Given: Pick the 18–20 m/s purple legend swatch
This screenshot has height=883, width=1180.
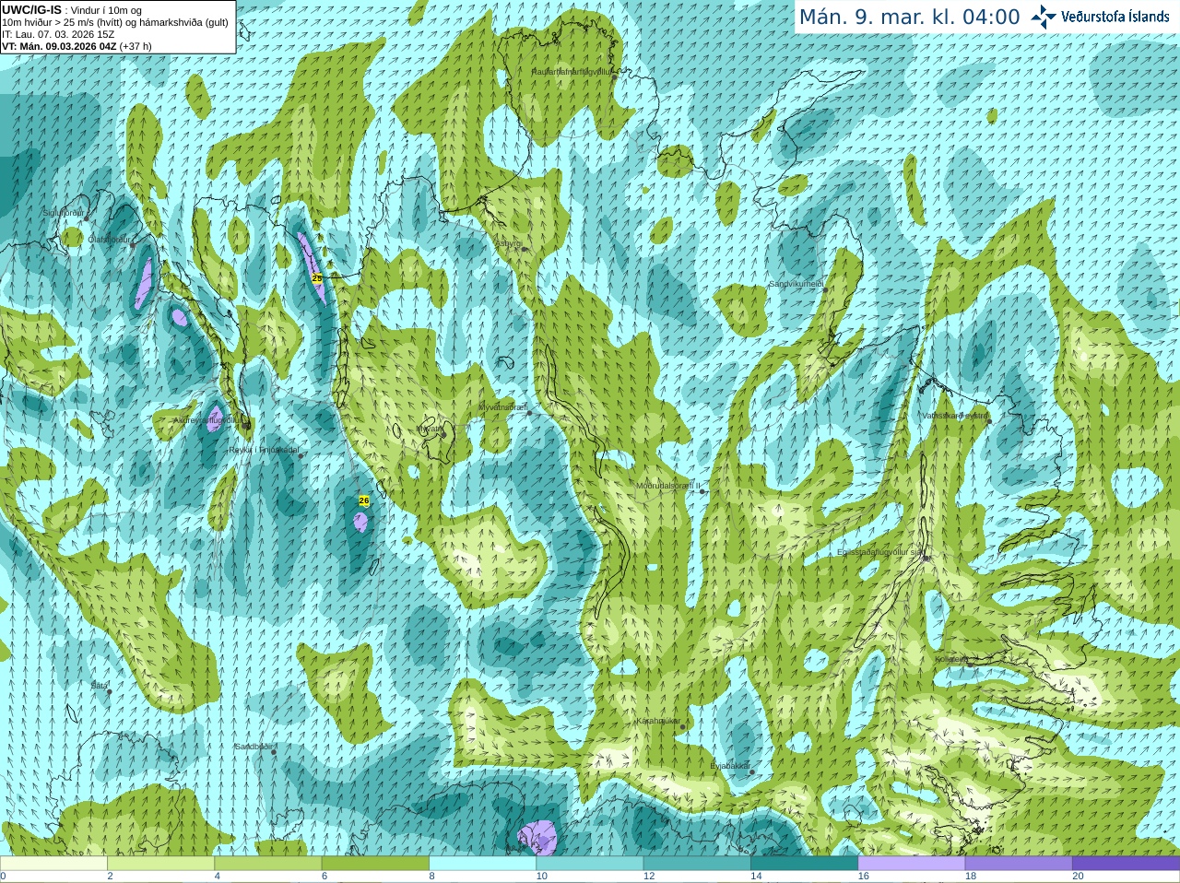Looking at the screenshot, I should tap(1019, 864).
